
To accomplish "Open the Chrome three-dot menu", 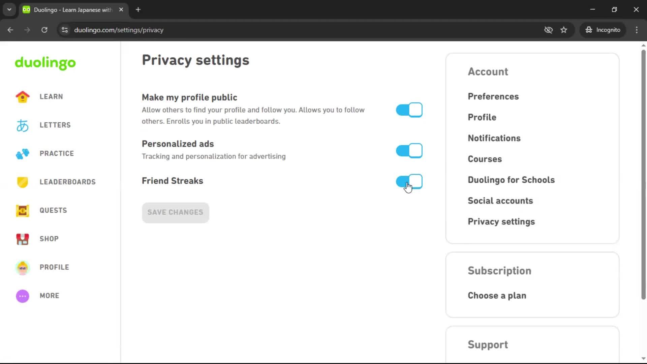I will tap(637, 30).
